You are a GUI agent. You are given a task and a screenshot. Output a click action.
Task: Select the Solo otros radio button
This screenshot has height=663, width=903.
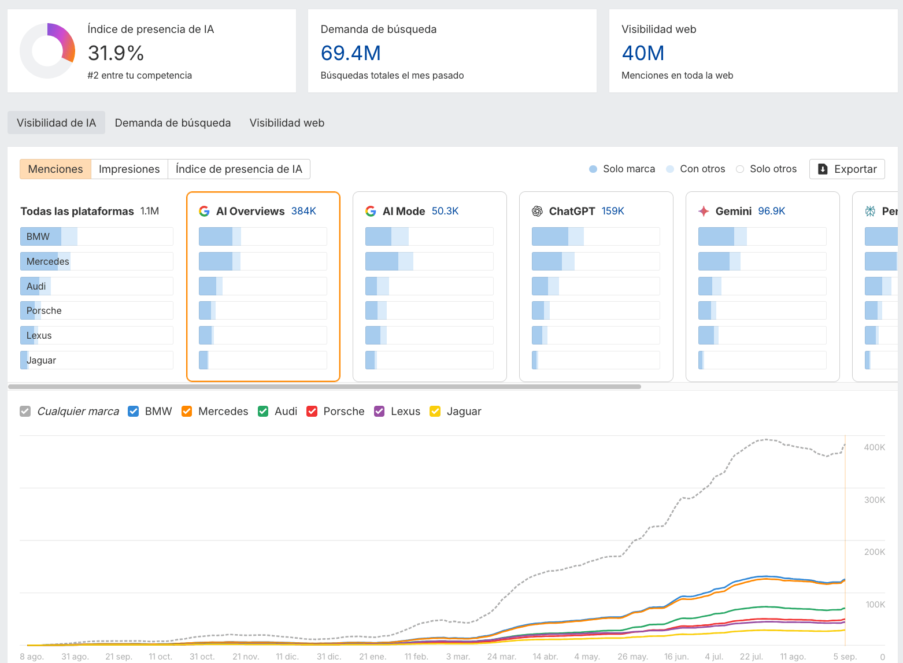[x=740, y=169]
